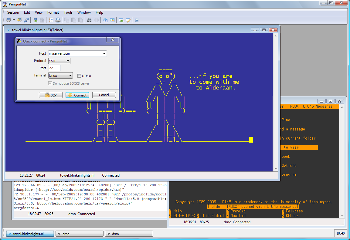Switch to the towel.blinkenlights.nl session tab

(30, 234)
